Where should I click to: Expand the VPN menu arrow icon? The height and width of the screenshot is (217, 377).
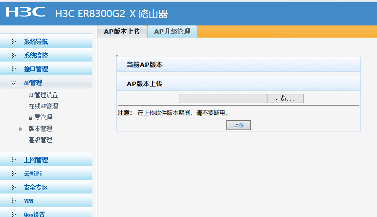pyautogui.click(x=14, y=201)
